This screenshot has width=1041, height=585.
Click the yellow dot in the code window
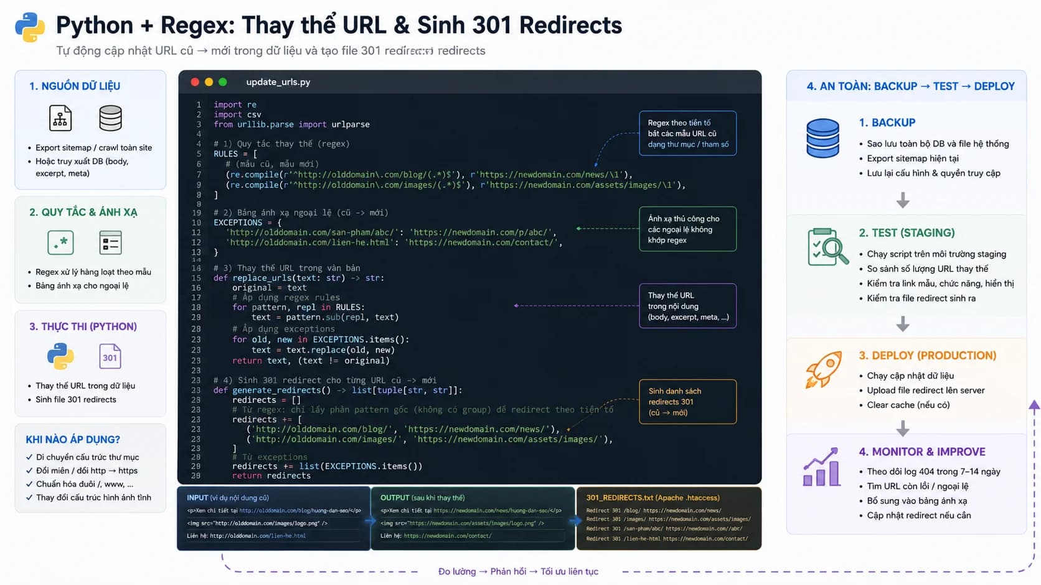coord(209,82)
